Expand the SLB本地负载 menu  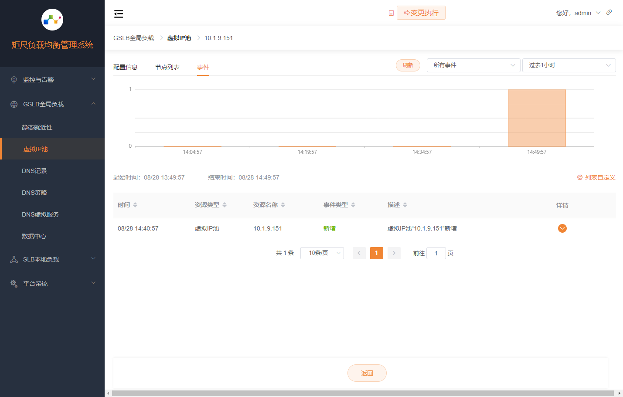(52, 259)
